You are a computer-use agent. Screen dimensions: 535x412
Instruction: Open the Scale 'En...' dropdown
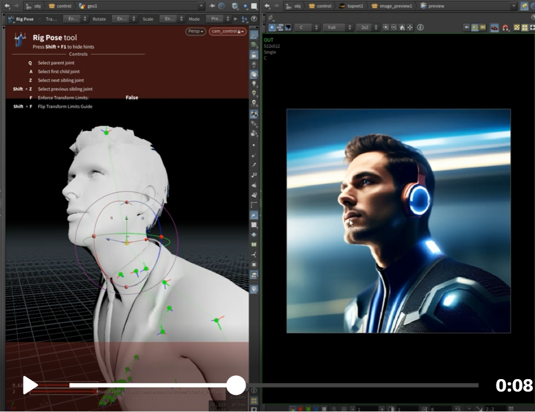171,19
